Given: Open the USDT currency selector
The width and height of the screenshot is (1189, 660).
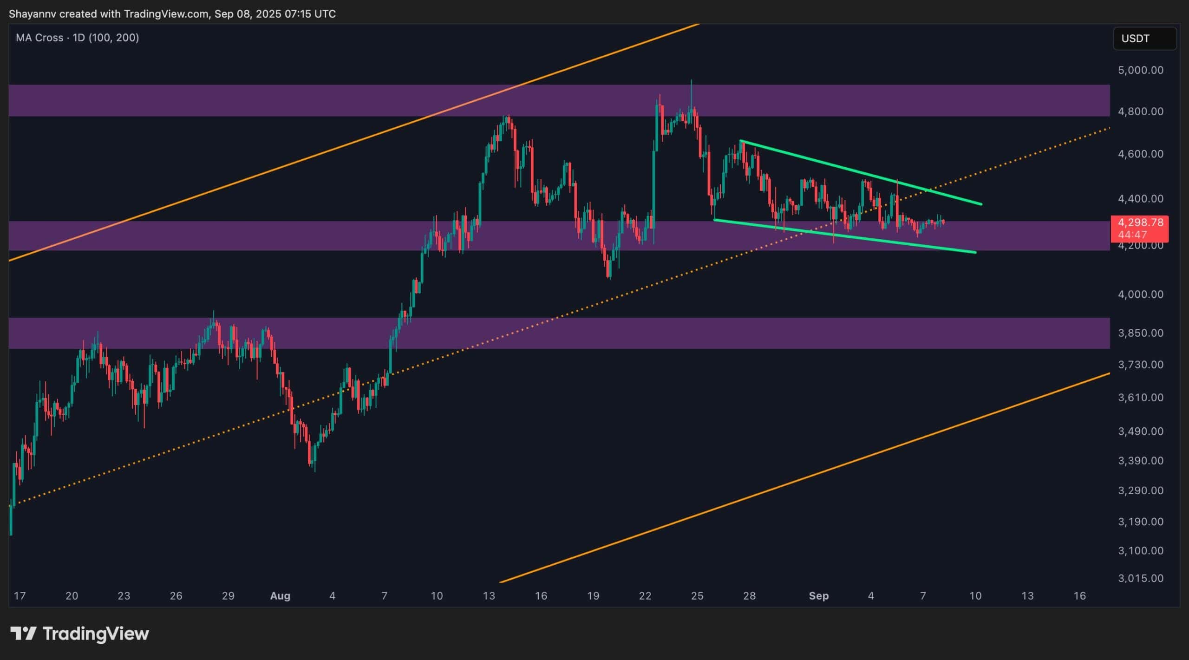Looking at the screenshot, I should tap(1144, 39).
